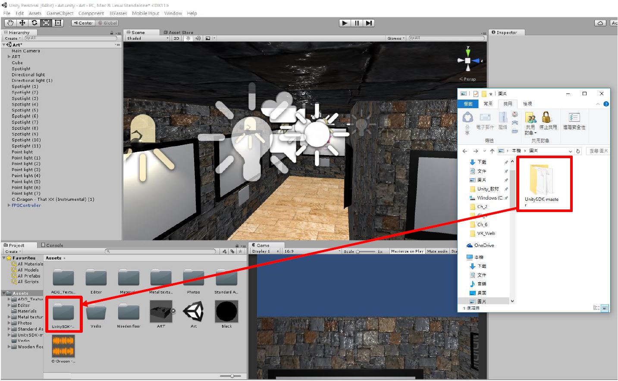Adjust Project icon size slider

tap(232, 376)
